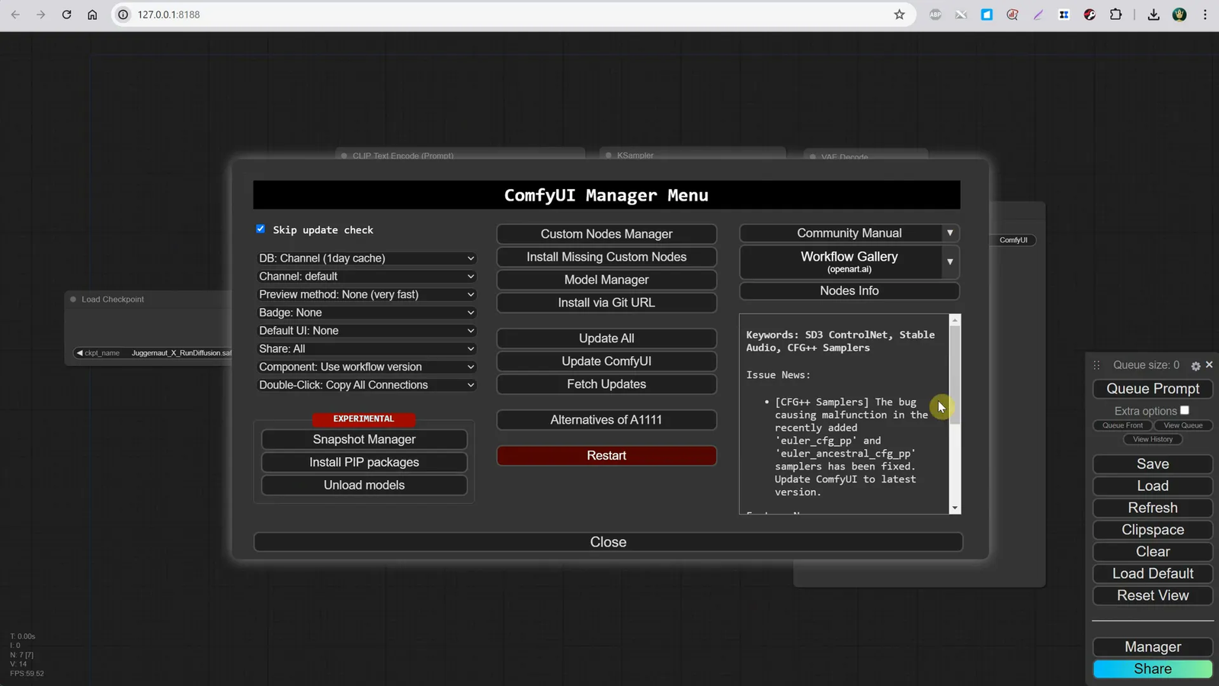Expand the Community Manual dropdown arrow

[x=950, y=233]
